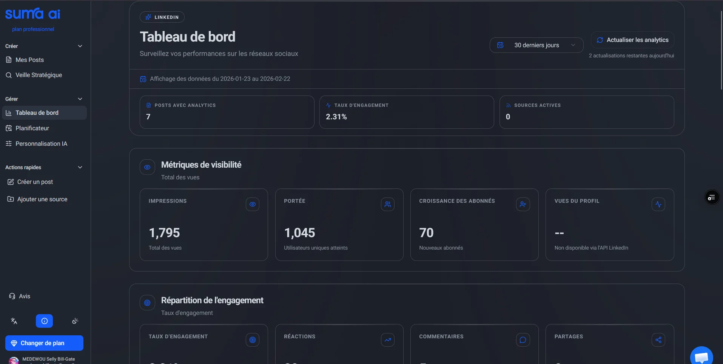Viewport: 723px width, 364px height.
Task: Click the Changer de plan button
Action: tap(44, 343)
